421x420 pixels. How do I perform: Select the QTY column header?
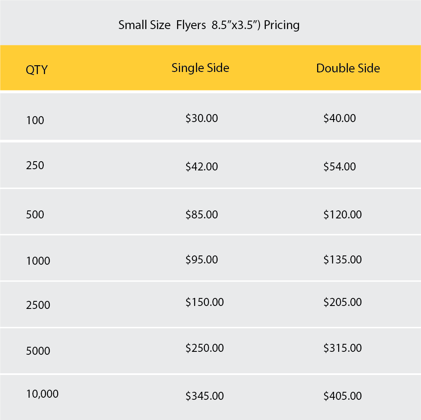click(x=37, y=69)
